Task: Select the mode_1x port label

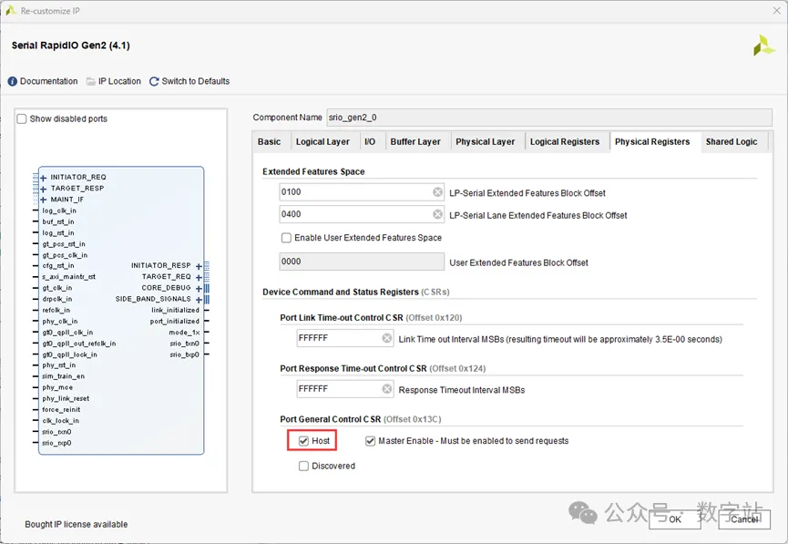Action: [x=184, y=333]
